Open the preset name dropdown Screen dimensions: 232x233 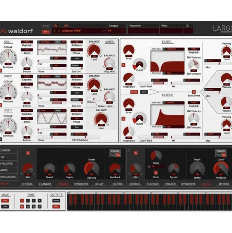[104, 31]
